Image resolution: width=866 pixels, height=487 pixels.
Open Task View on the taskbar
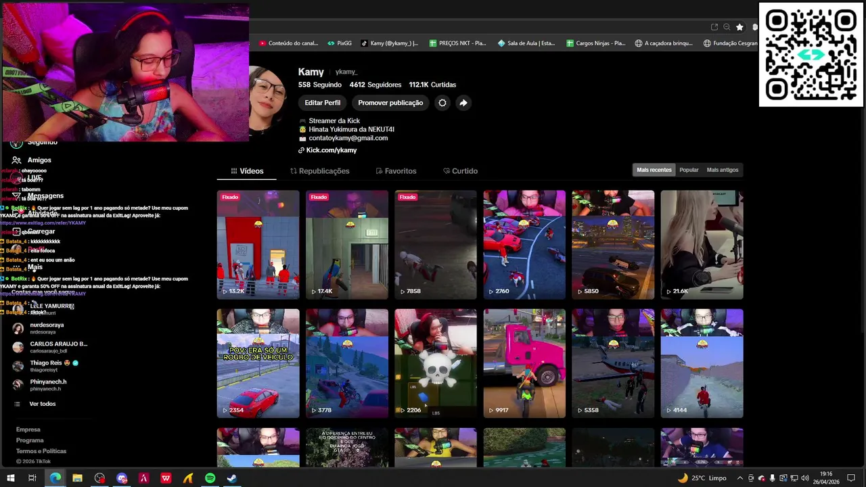[32, 478]
